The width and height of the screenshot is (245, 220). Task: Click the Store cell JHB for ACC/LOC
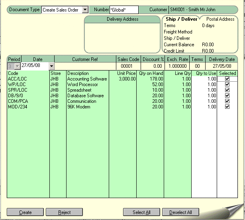pyautogui.click(x=58, y=79)
